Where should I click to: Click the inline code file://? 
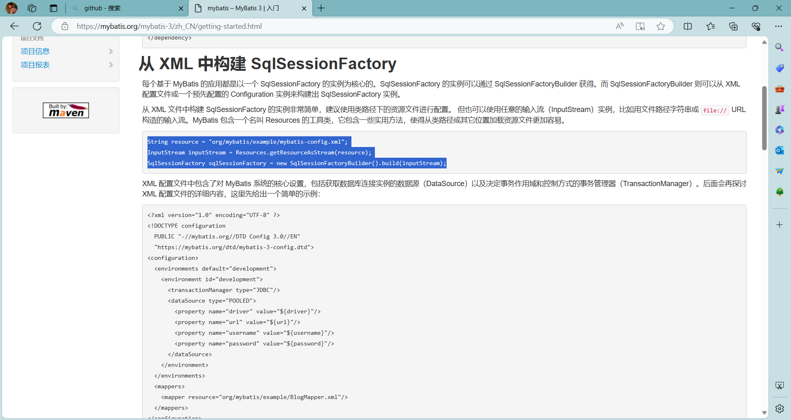(x=715, y=110)
